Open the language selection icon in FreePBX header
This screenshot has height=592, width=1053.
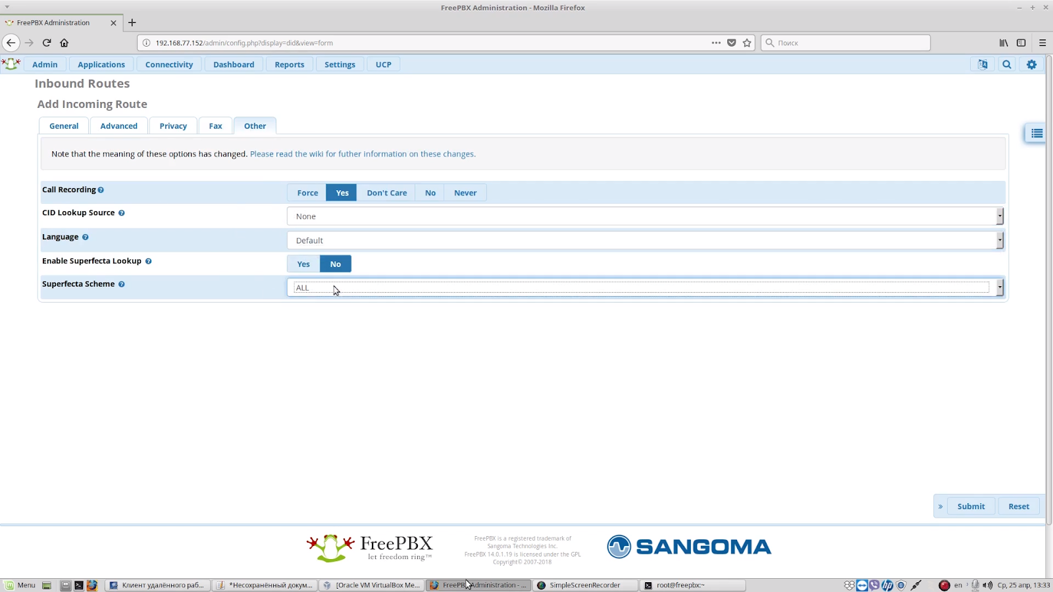coord(981,64)
